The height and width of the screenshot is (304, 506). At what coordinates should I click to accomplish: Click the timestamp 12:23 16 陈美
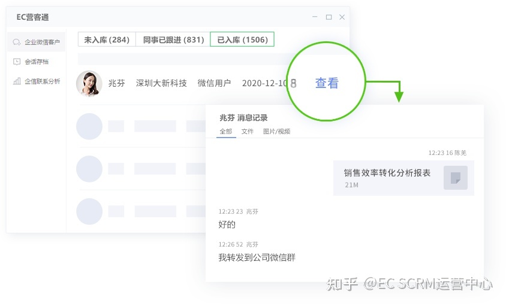(447, 153)
